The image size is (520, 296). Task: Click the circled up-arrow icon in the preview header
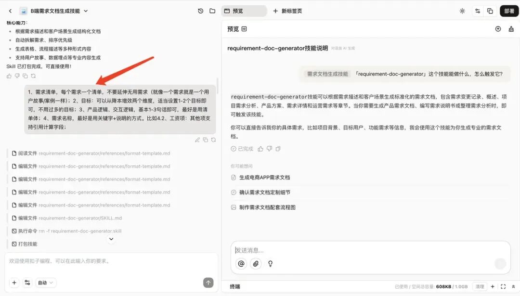pos(498,29)
